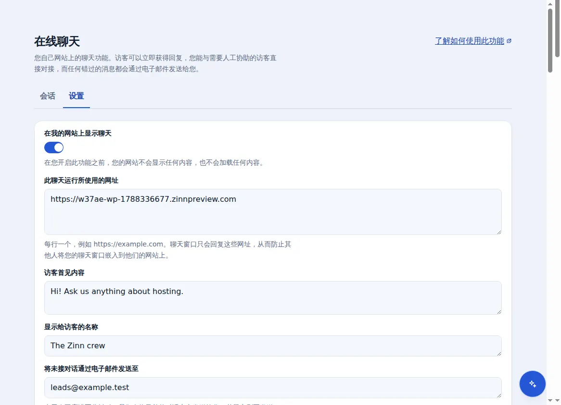Click the 在线聊天 page heading
Image resolution: width=561 pixels, height=405 pixels.
pos(57,41)
